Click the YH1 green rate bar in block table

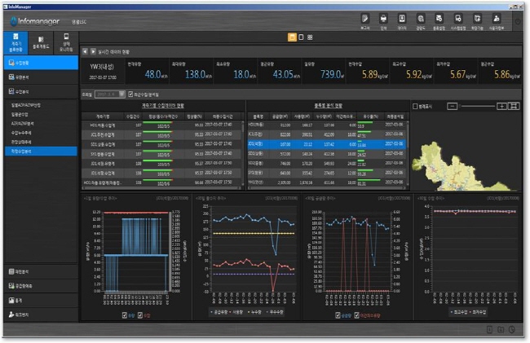click(369, 180)
